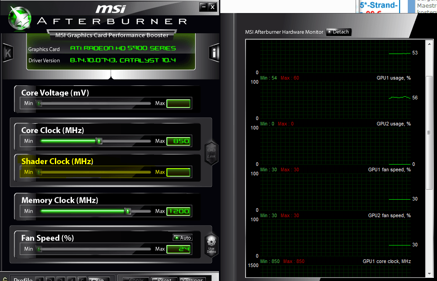Select the Memory Clock value field showing 1200
This screenshot has width=437, height=281.
tap(178, 212)
